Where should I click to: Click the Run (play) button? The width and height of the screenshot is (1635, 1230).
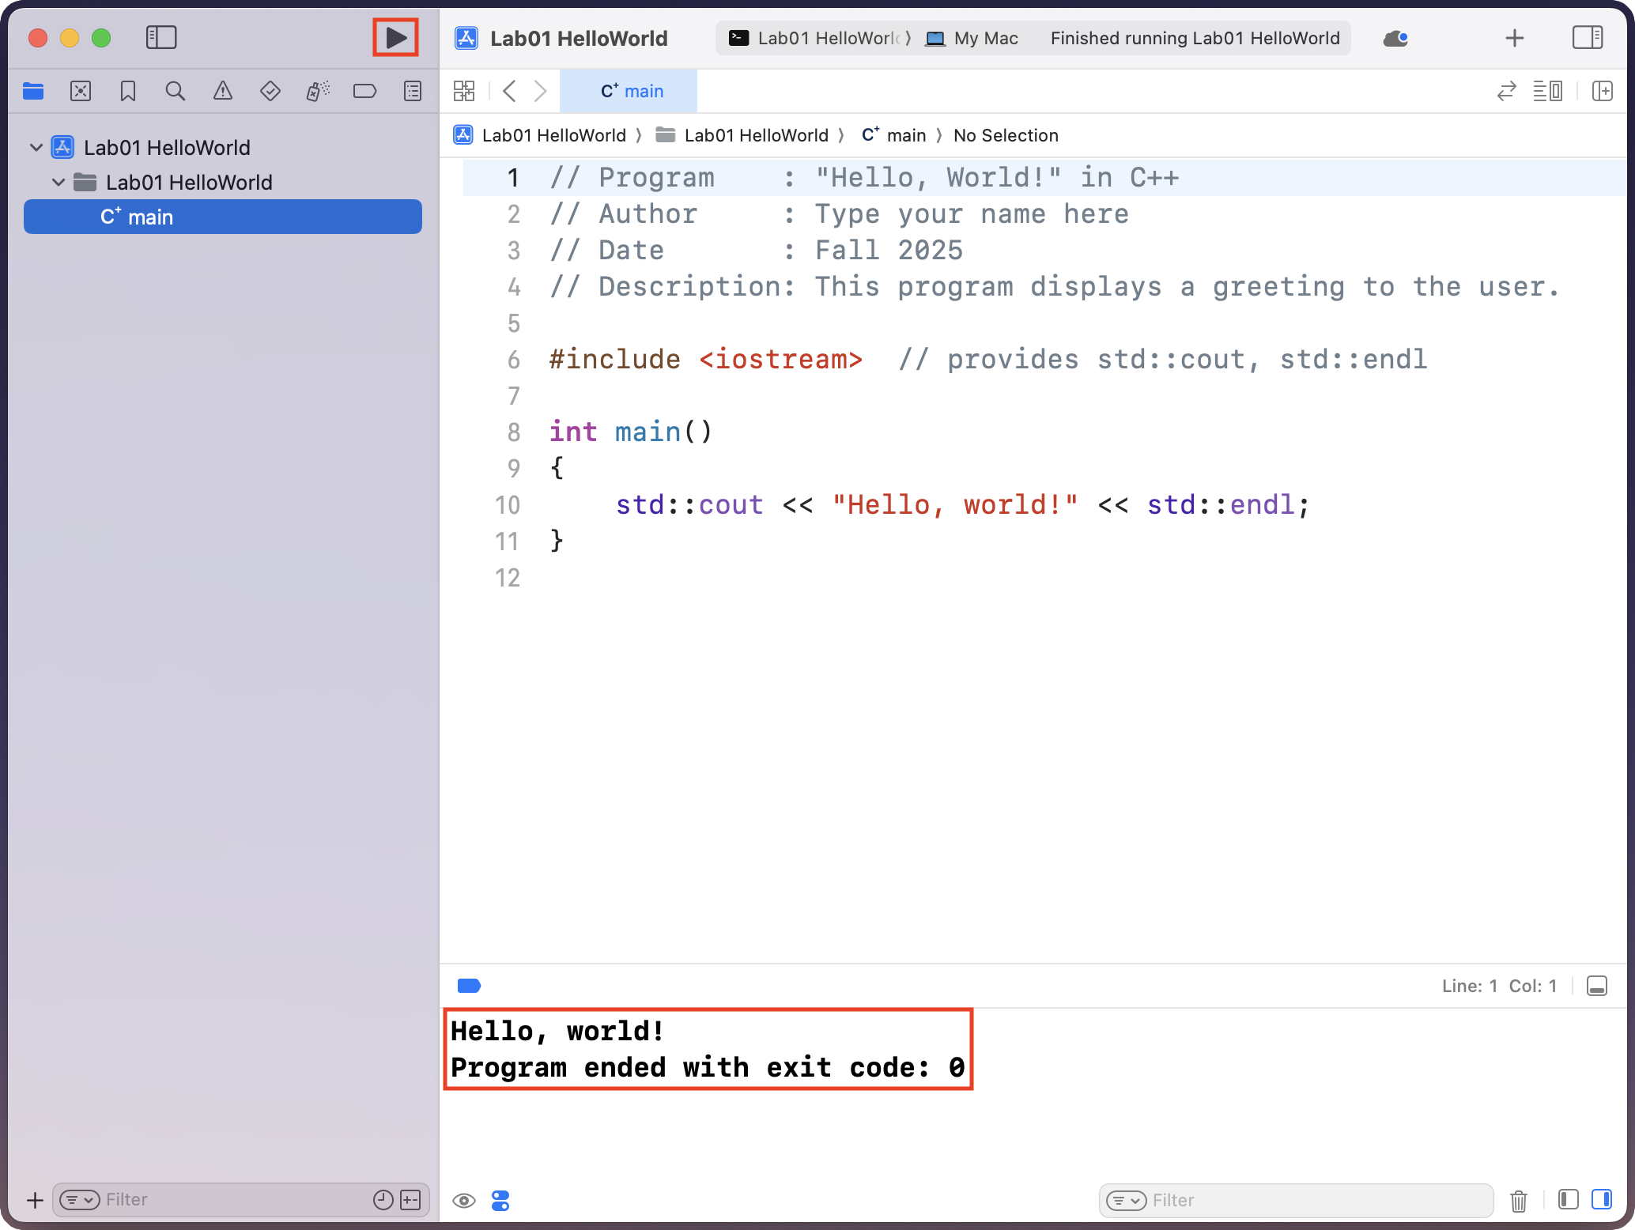click(396, 37)
